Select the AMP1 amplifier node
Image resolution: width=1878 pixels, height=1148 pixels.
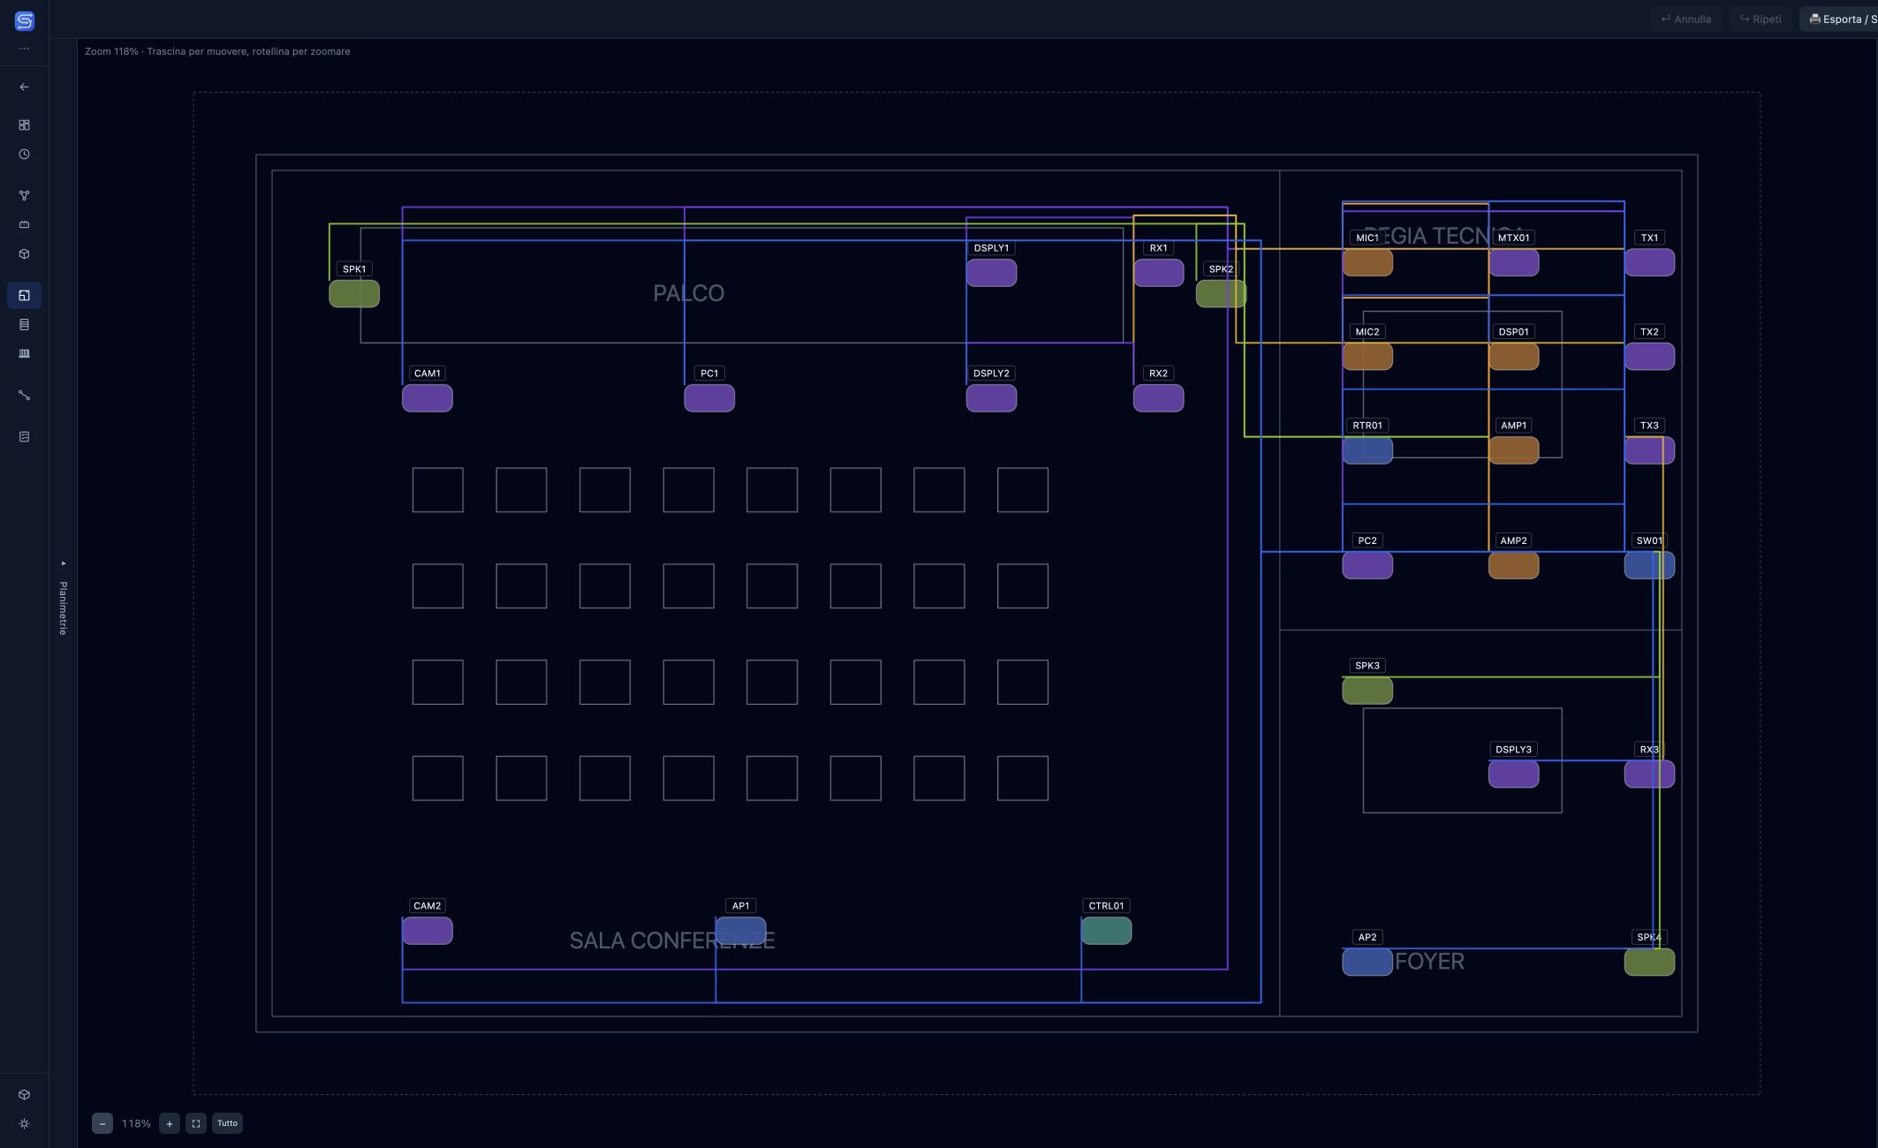pyautogui.click(x=1513, y=450)
